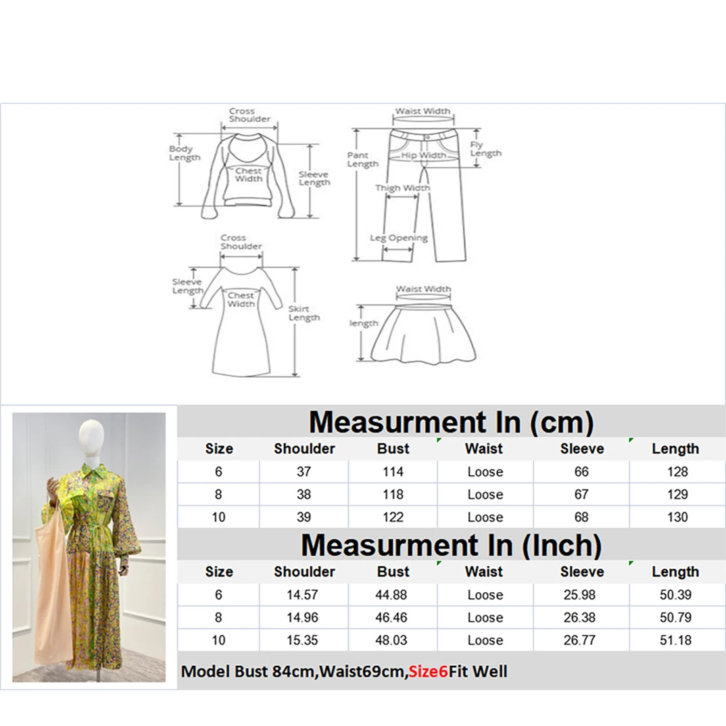Select the Bust header in inch table
Viewport: 726px width, 726px height.
tap(393, 572)
